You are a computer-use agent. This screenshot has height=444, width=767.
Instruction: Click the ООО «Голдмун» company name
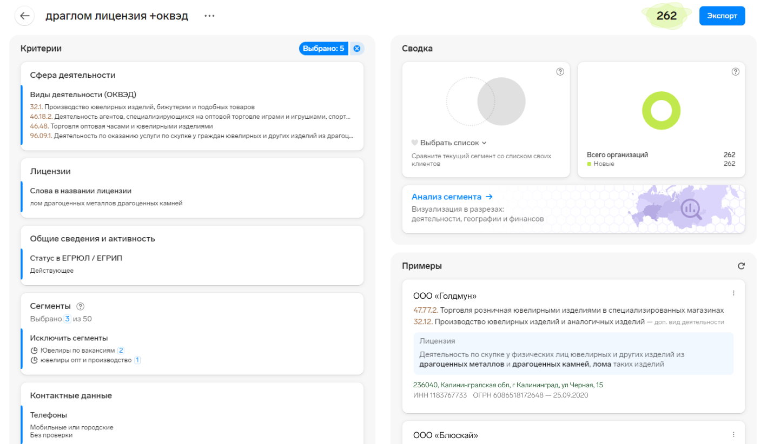445,295
